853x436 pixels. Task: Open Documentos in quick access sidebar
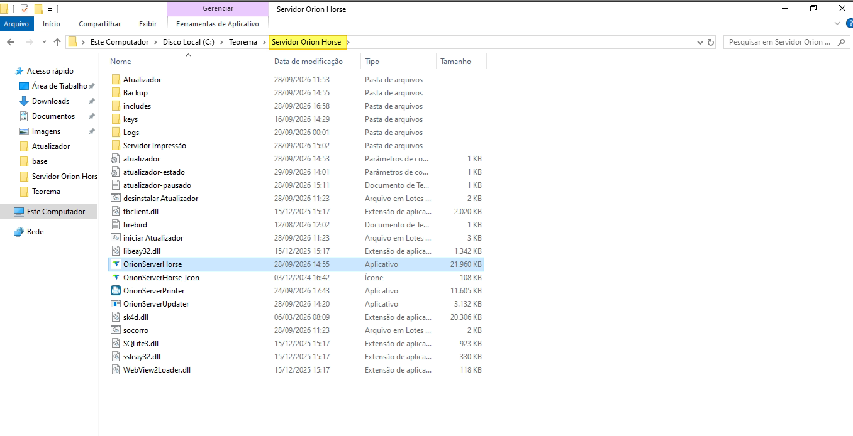(53, 116)
